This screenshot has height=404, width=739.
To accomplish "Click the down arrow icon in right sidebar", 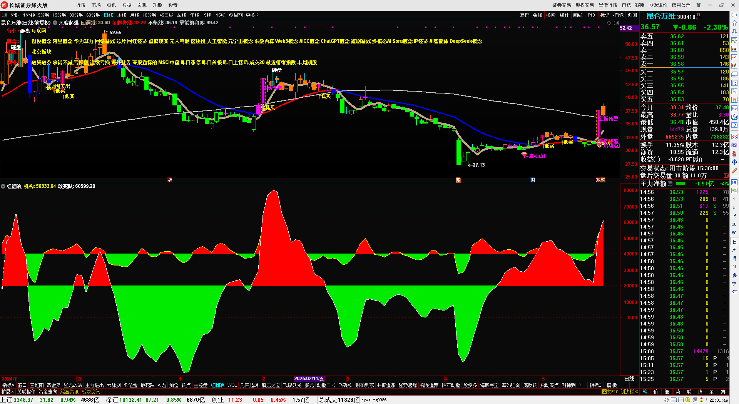I will [734, 32].
